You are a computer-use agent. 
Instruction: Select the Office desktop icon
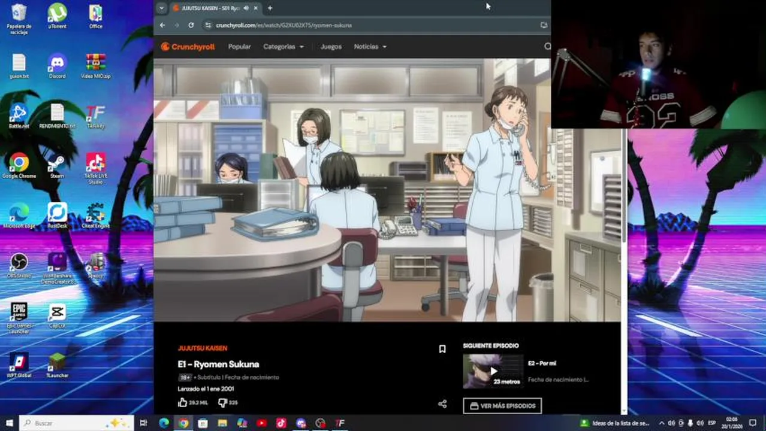[95, 17]
